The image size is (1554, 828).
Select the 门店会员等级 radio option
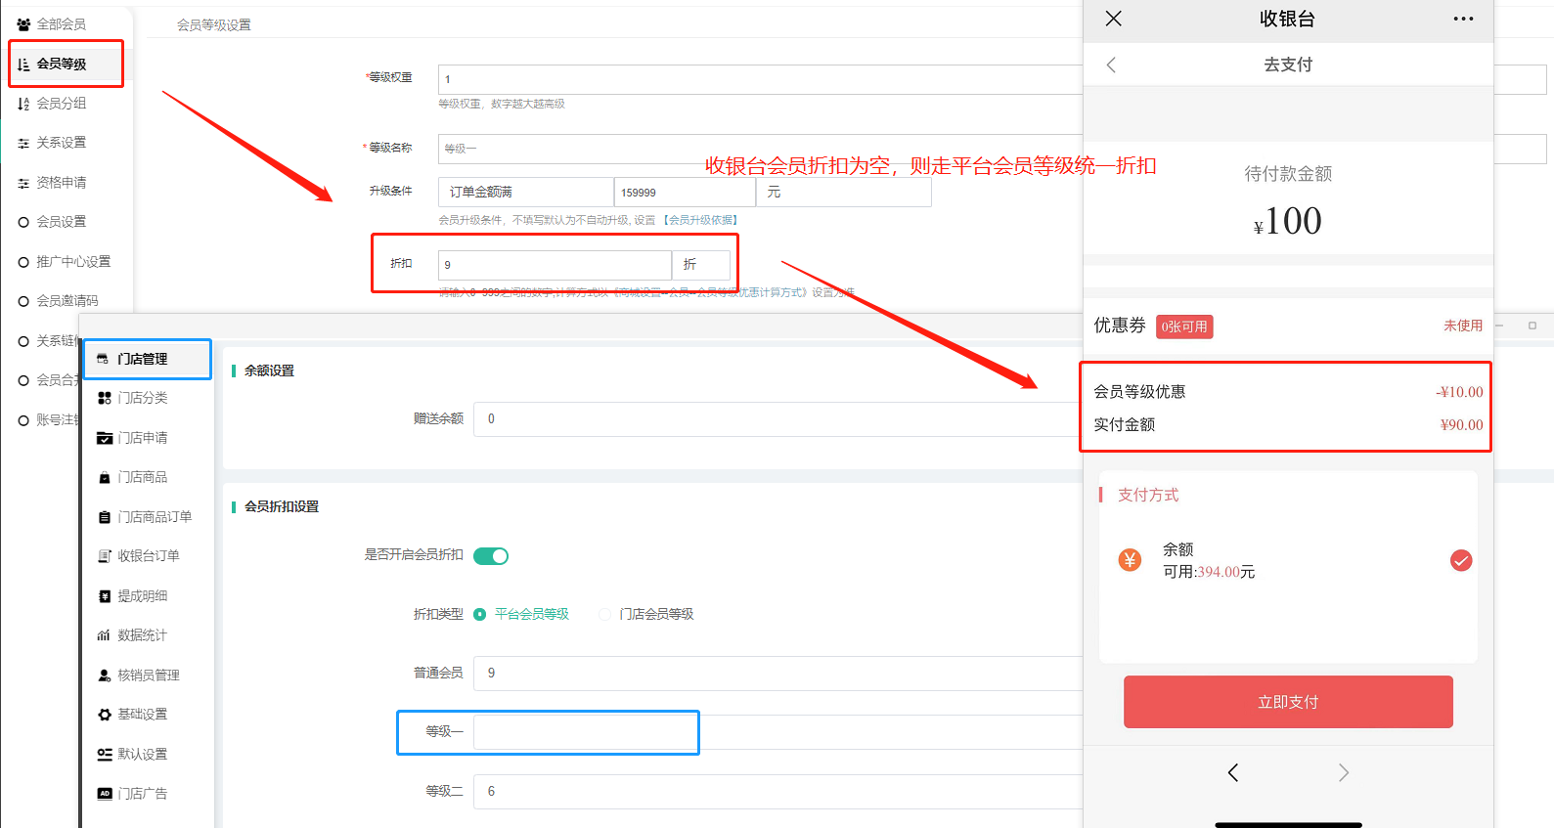tap(605, 614)
